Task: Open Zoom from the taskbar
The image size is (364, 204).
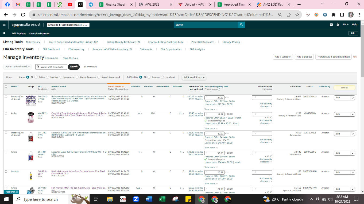Action: (x=136, y=199)
